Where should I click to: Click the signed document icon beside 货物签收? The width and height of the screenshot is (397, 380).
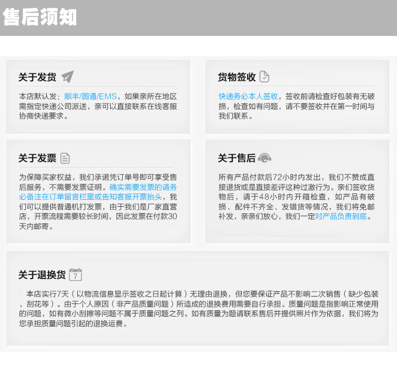pos(264,77)
